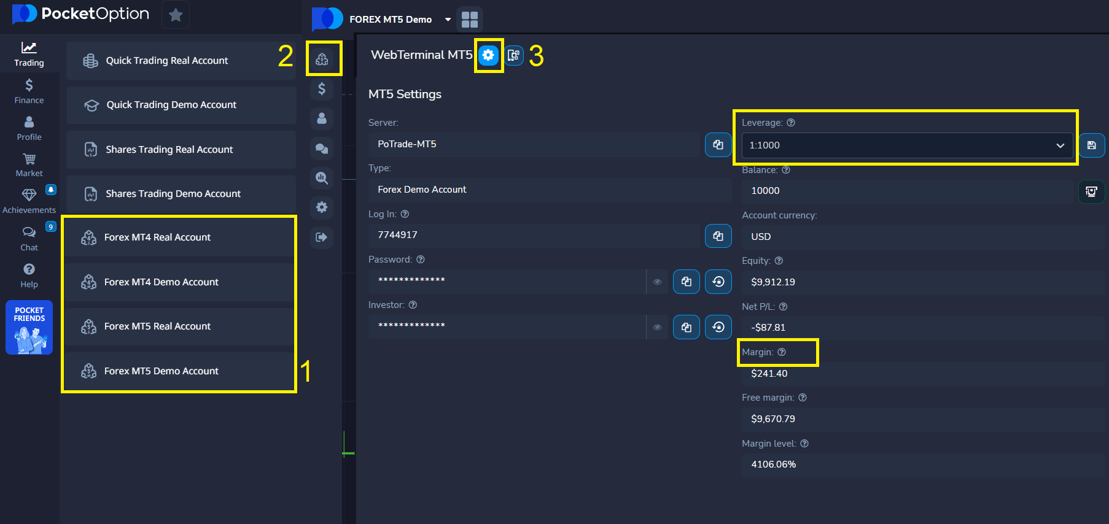Open the grid layout icon
The image size is (1109, 524).
469,20
